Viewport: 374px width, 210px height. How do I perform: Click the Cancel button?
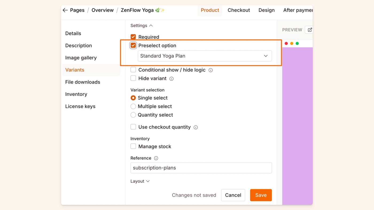(233, 195)
